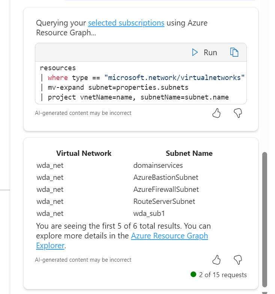Select the AzureBastionSubnet entry
Screen dimensions: 275x294
click(x=165, y=177)
